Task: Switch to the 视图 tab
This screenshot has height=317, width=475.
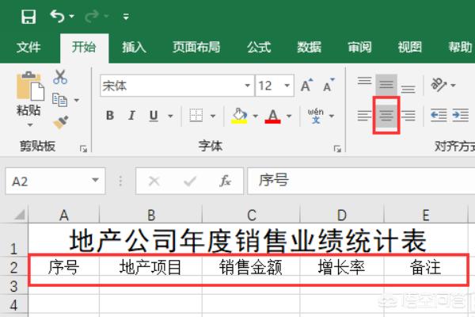Action: 409,48
